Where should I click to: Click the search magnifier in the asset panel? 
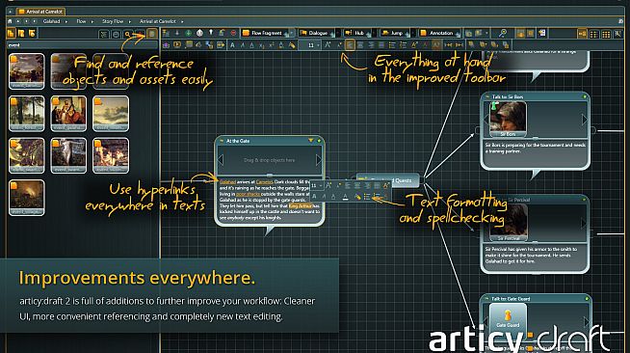[x=127, y=34]
